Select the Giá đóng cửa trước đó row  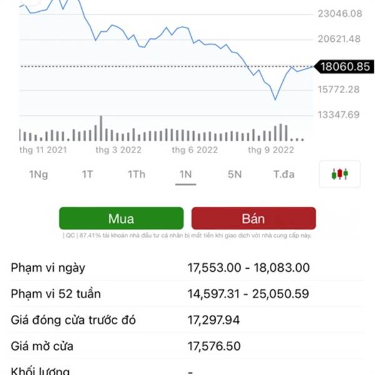[187, 320]
